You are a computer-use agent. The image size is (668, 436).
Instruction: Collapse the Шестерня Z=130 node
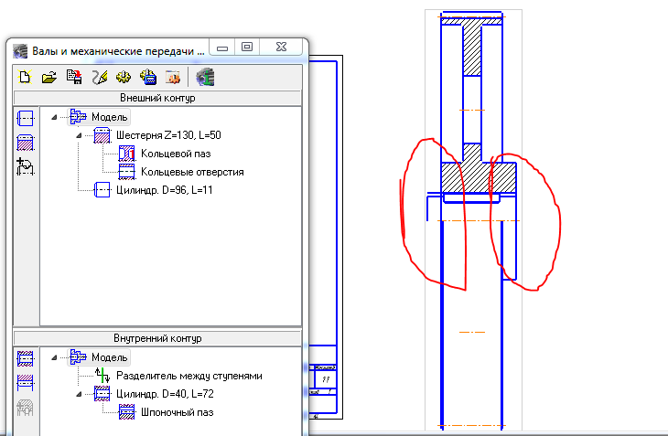tap(79, 135)
